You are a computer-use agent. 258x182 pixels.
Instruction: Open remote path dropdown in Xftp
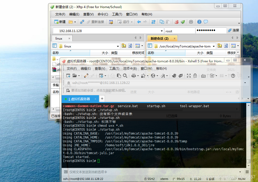pos(214,46)
